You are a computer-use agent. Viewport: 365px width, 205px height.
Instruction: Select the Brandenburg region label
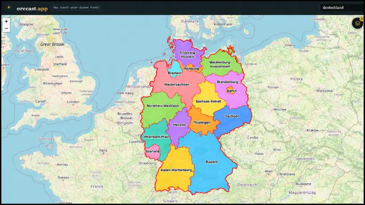tap(227, 82)
